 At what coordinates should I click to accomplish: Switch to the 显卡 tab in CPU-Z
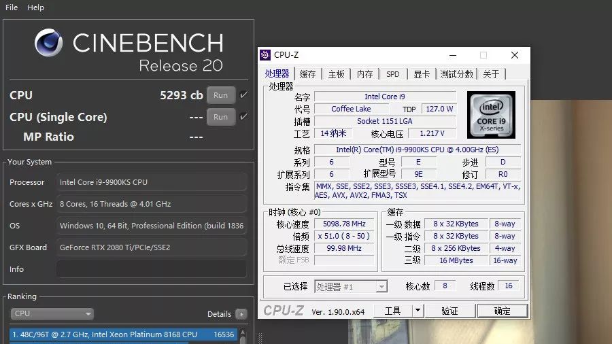tap(422, 74)
